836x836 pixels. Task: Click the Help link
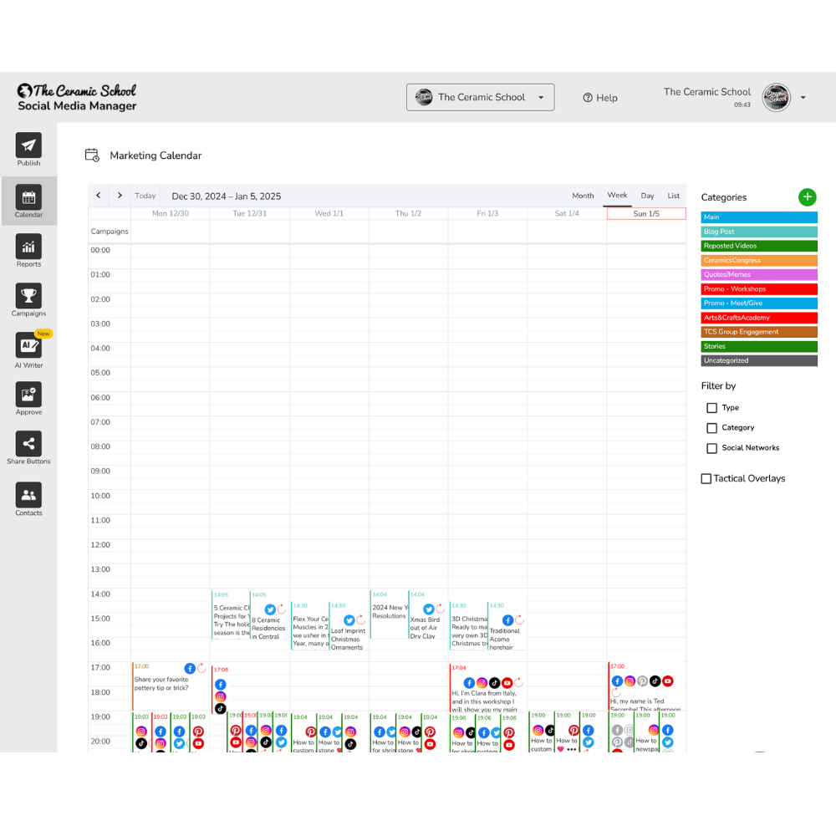tap(600, 98)
